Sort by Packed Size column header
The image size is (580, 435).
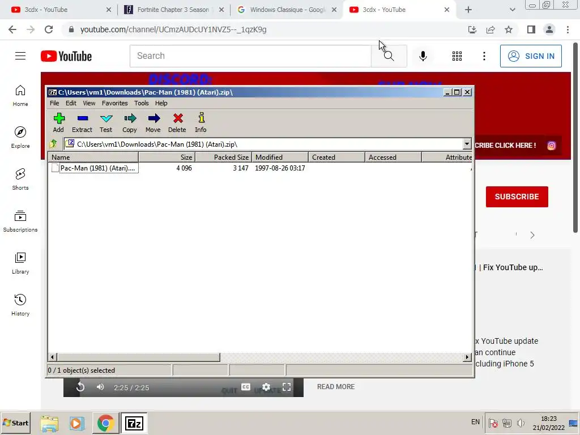pyautogui.click(x=223, y=157)
